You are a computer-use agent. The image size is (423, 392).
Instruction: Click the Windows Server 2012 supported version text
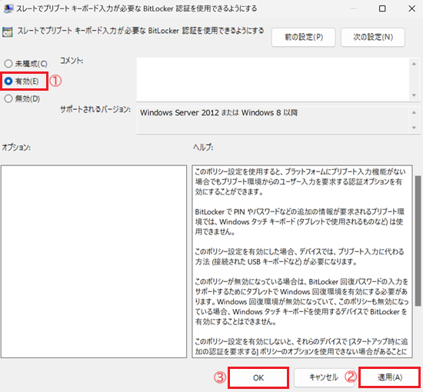218,112
